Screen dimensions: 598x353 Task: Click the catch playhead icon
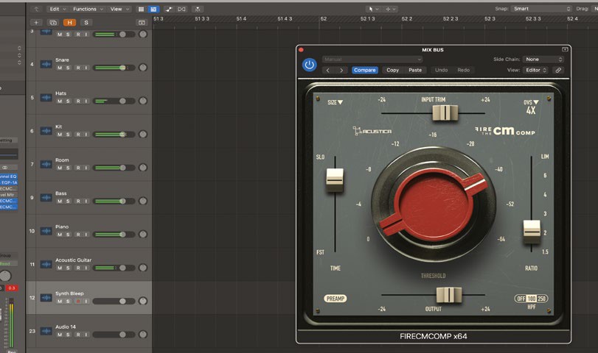tap(198, 9)
